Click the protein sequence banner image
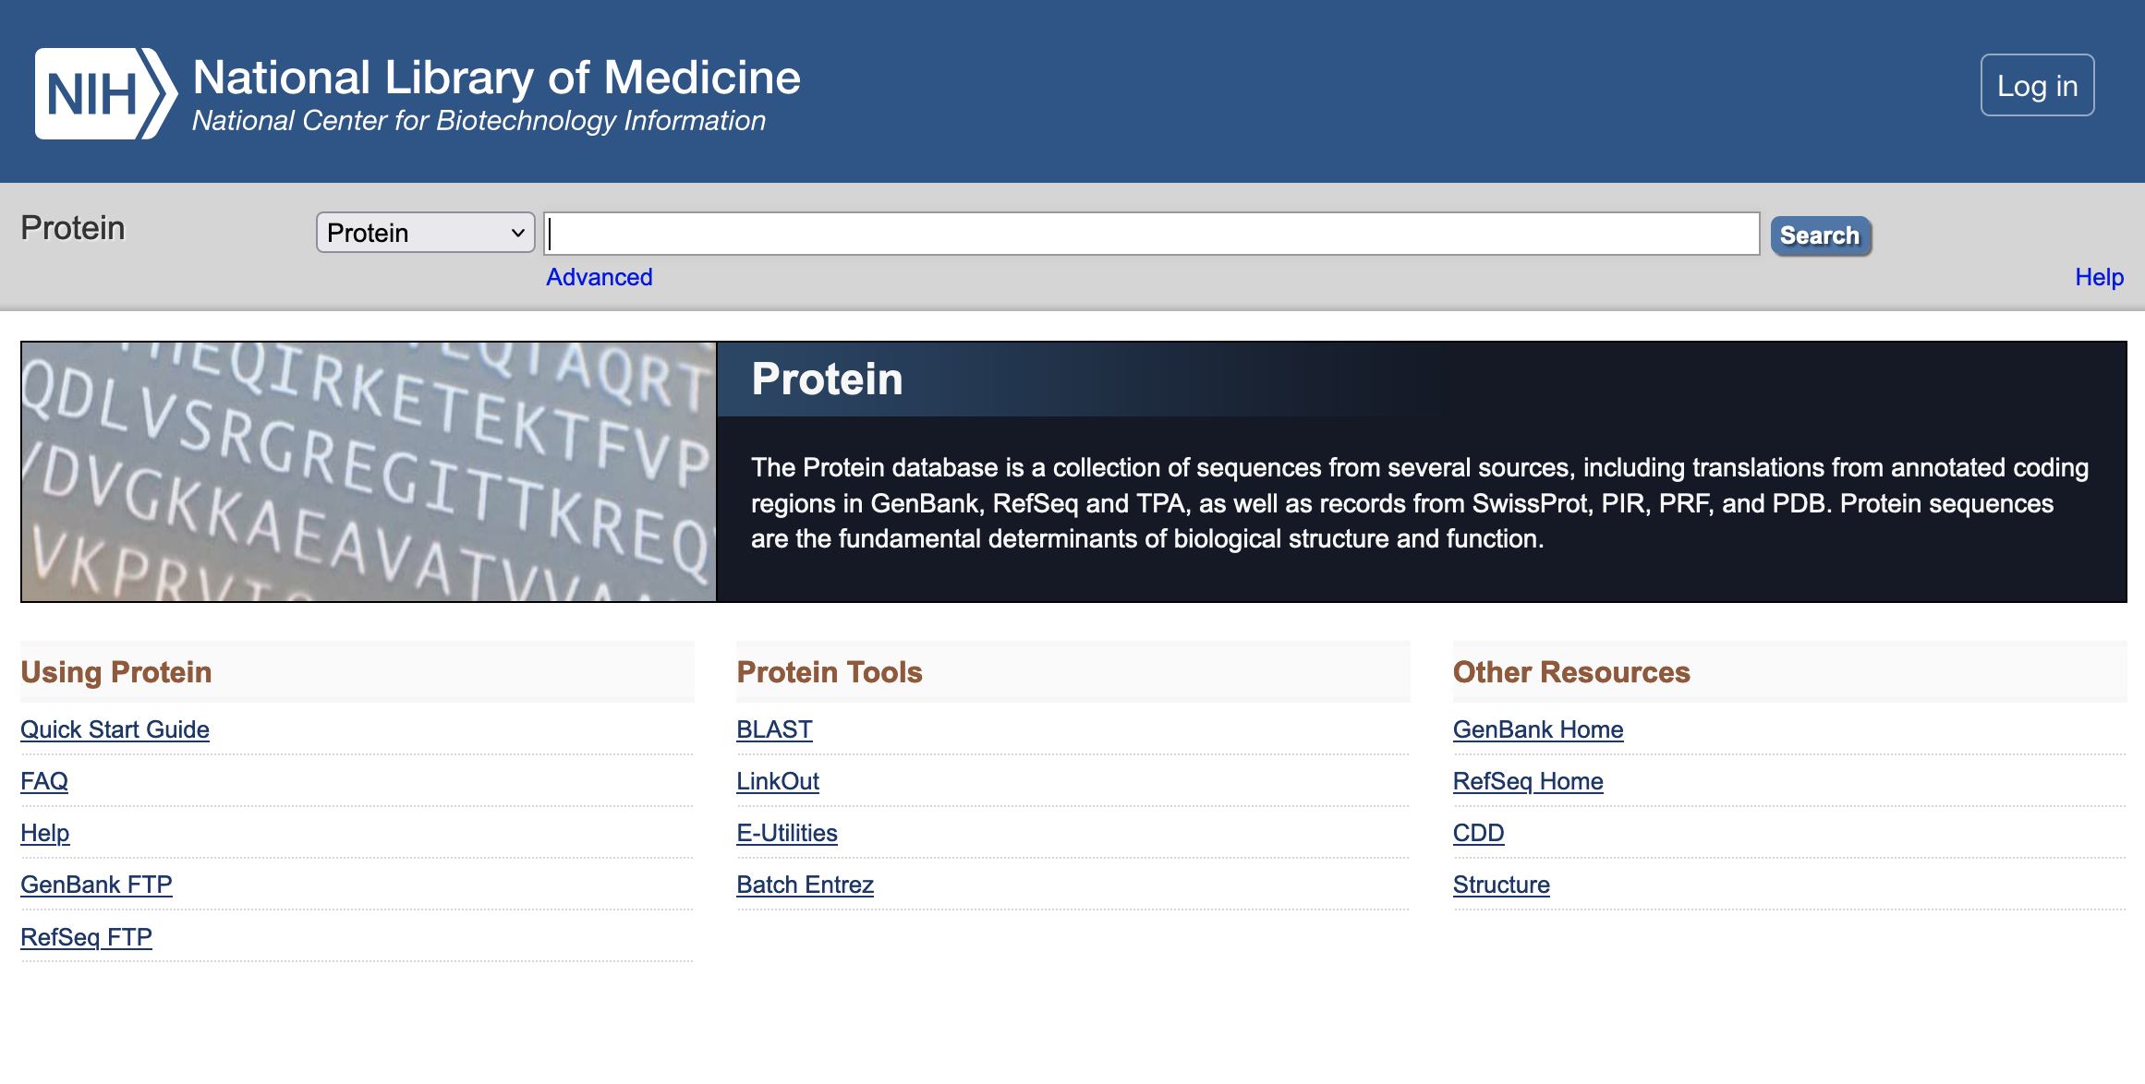 pos(369,472)
